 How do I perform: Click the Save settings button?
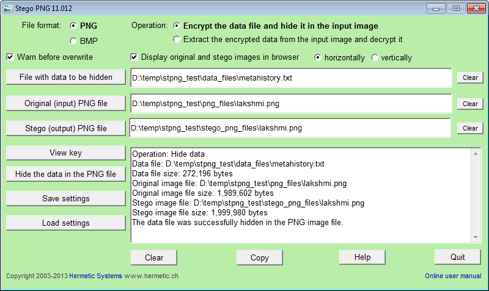click(66, 198)
